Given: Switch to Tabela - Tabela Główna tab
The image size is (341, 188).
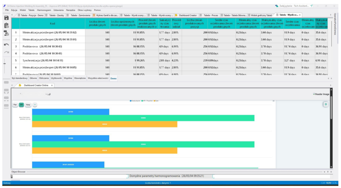Looking at the screenshot, I should coord(234,15).
